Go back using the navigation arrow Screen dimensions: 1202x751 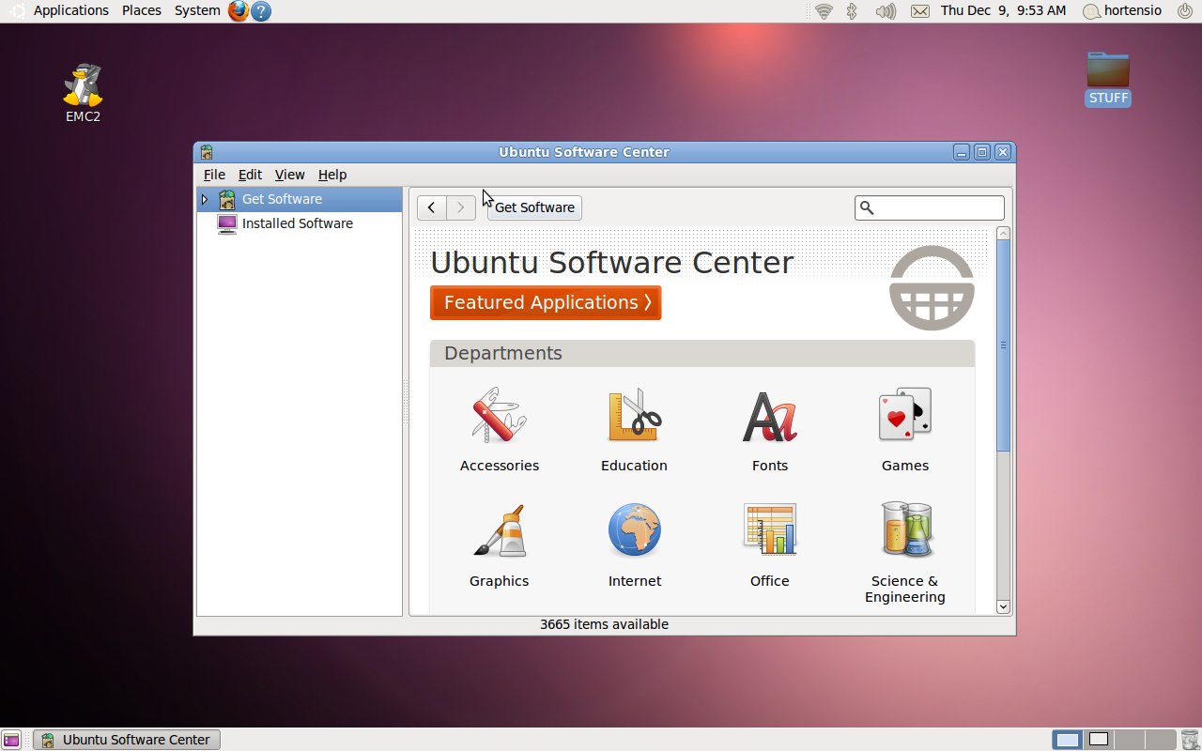(431, 207)
